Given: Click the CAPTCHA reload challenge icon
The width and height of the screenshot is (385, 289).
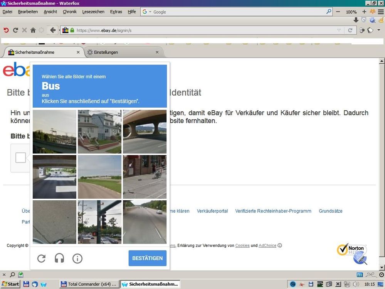Looking at the screenshot, I should (41, 258).
